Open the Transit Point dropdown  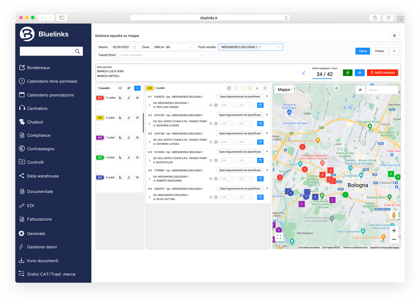coord(161,55)
